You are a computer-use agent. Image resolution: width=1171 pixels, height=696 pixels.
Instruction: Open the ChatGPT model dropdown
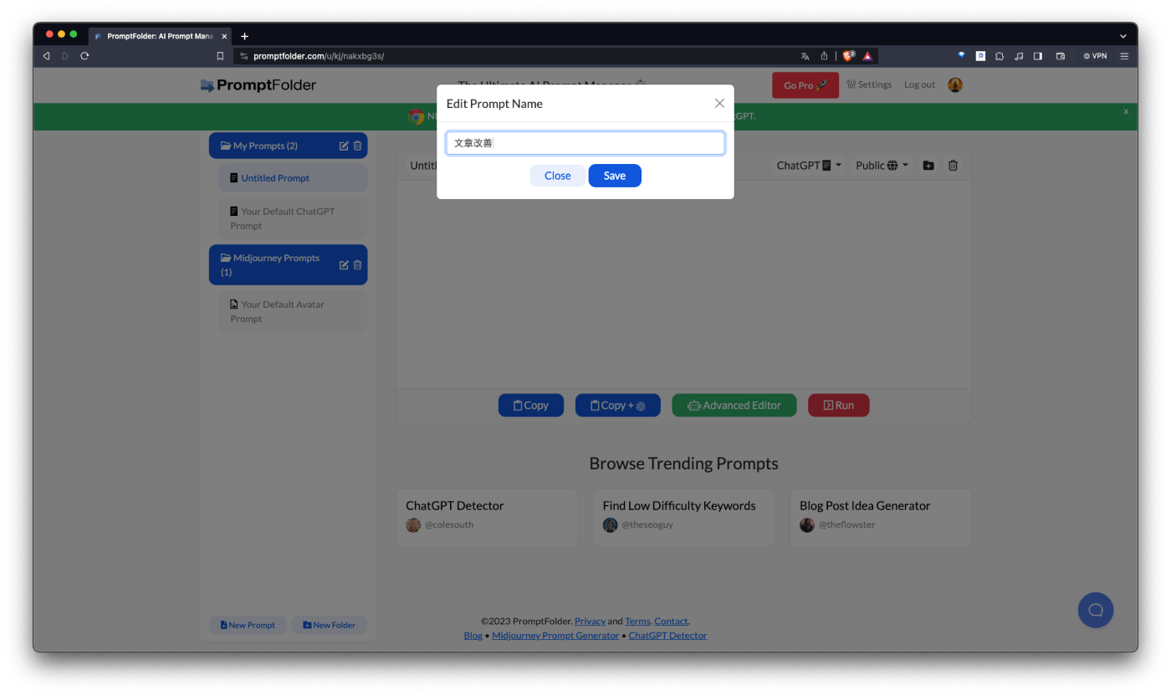809,166
